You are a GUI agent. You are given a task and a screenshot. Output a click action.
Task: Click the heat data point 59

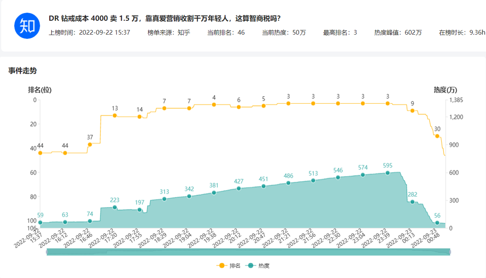click(x=40, y=223)
